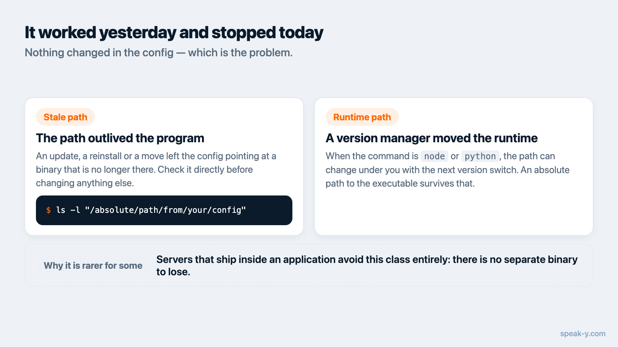The width and height of the screenshot is (618, 347).
Task: Click the 'Why it is rarer for some' label
Action: point(93,266)
